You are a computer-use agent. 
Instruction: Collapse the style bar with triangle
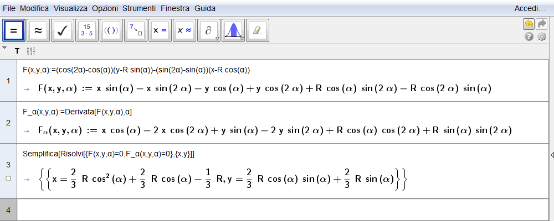click(x=4, y=48)
